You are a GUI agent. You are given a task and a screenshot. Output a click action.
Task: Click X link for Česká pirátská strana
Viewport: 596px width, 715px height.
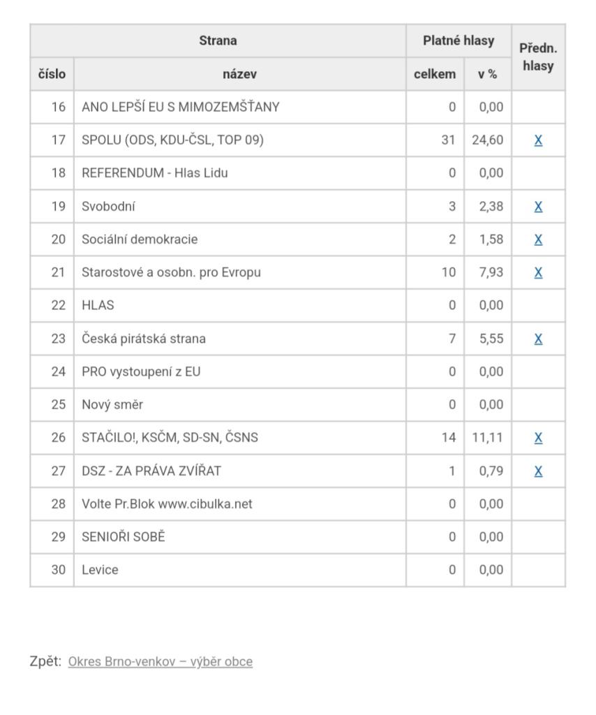(538, 339)
